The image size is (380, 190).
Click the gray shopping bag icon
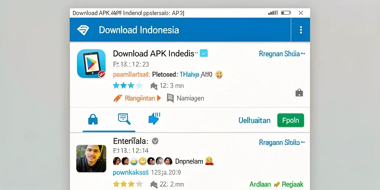tap(299, 92)
